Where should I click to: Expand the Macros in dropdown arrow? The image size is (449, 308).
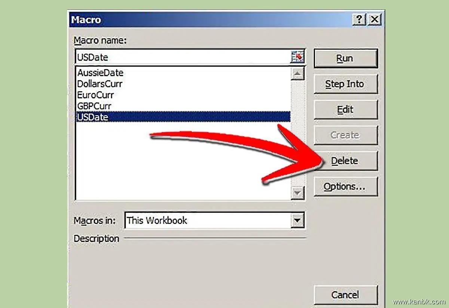tap(297, 221)
